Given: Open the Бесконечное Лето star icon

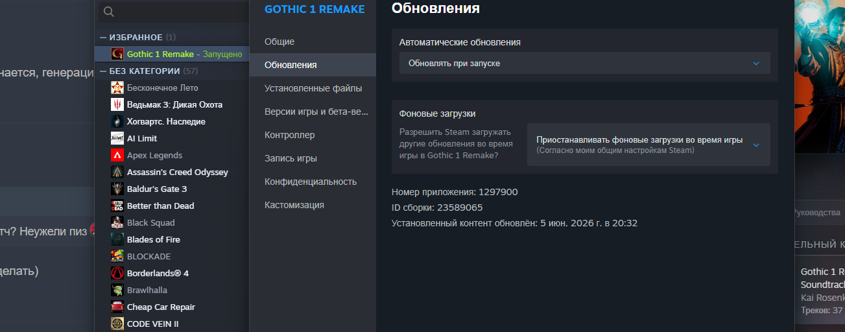Looking at the screenshot, I should pyautogui.click(x=117, y=88).
